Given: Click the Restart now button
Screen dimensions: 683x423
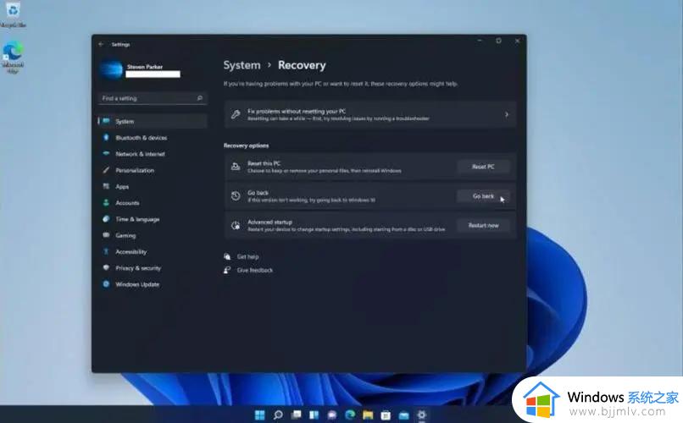Looking at the screenshot, I should (483, 225).
